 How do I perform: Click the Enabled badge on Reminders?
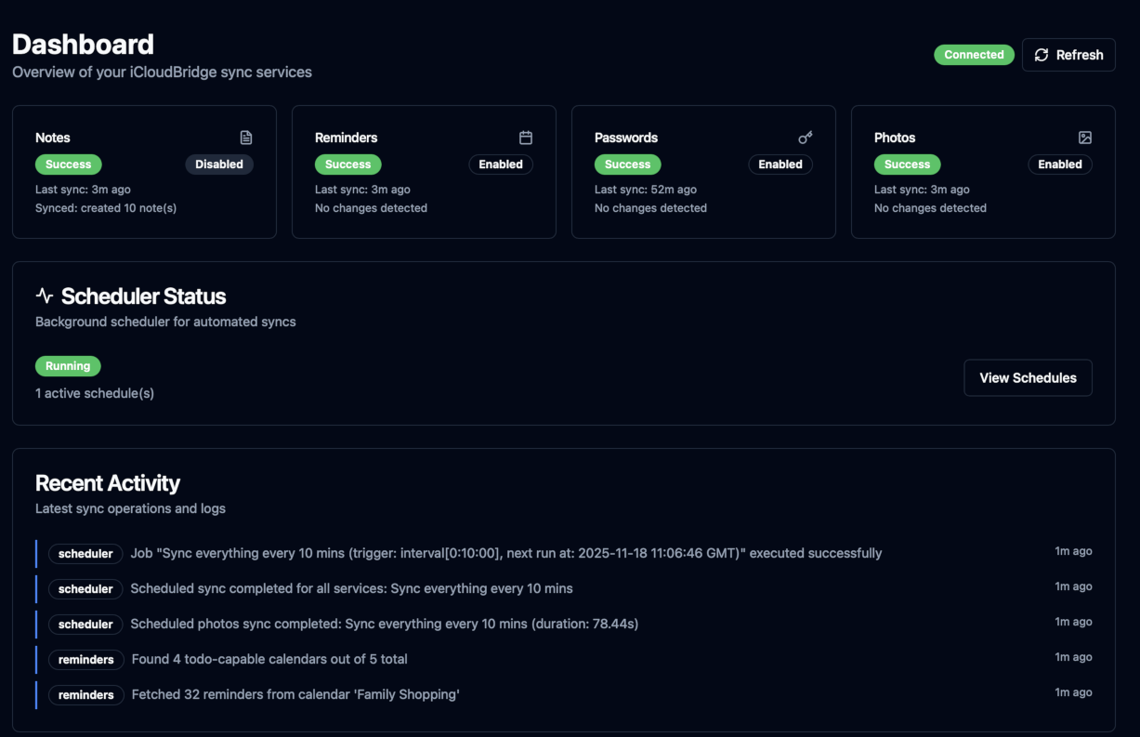pyautogui.click(x=501, y=165)
